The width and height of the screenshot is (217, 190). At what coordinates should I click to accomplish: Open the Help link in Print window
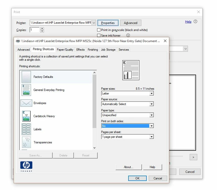(188, 22)
